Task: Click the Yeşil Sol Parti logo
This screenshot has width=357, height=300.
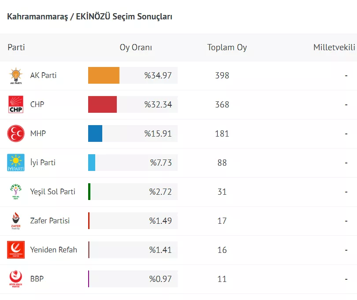Action: pyautogui.click(x=16, y=192)
